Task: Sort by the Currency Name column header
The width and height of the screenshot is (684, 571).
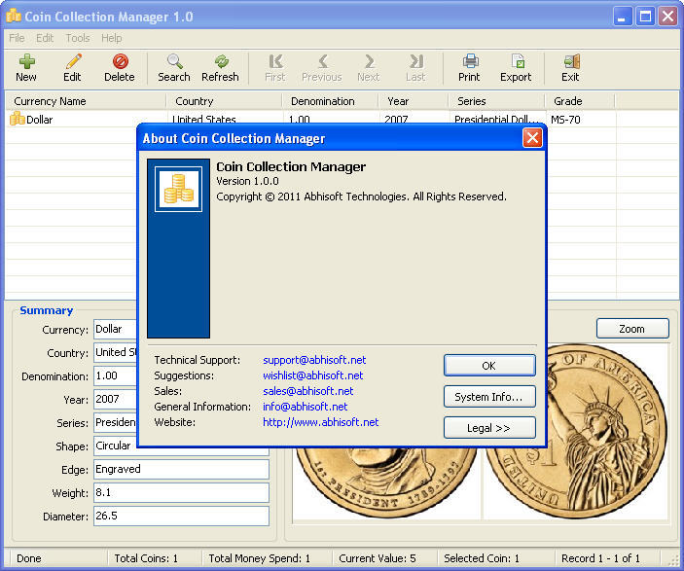Action: tap(86, 101)
